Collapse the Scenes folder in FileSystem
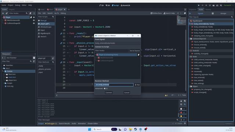The width and height of the screenshot is (235, 132). 4,71
